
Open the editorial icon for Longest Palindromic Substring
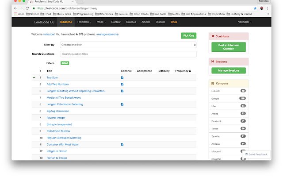[122, 104]
